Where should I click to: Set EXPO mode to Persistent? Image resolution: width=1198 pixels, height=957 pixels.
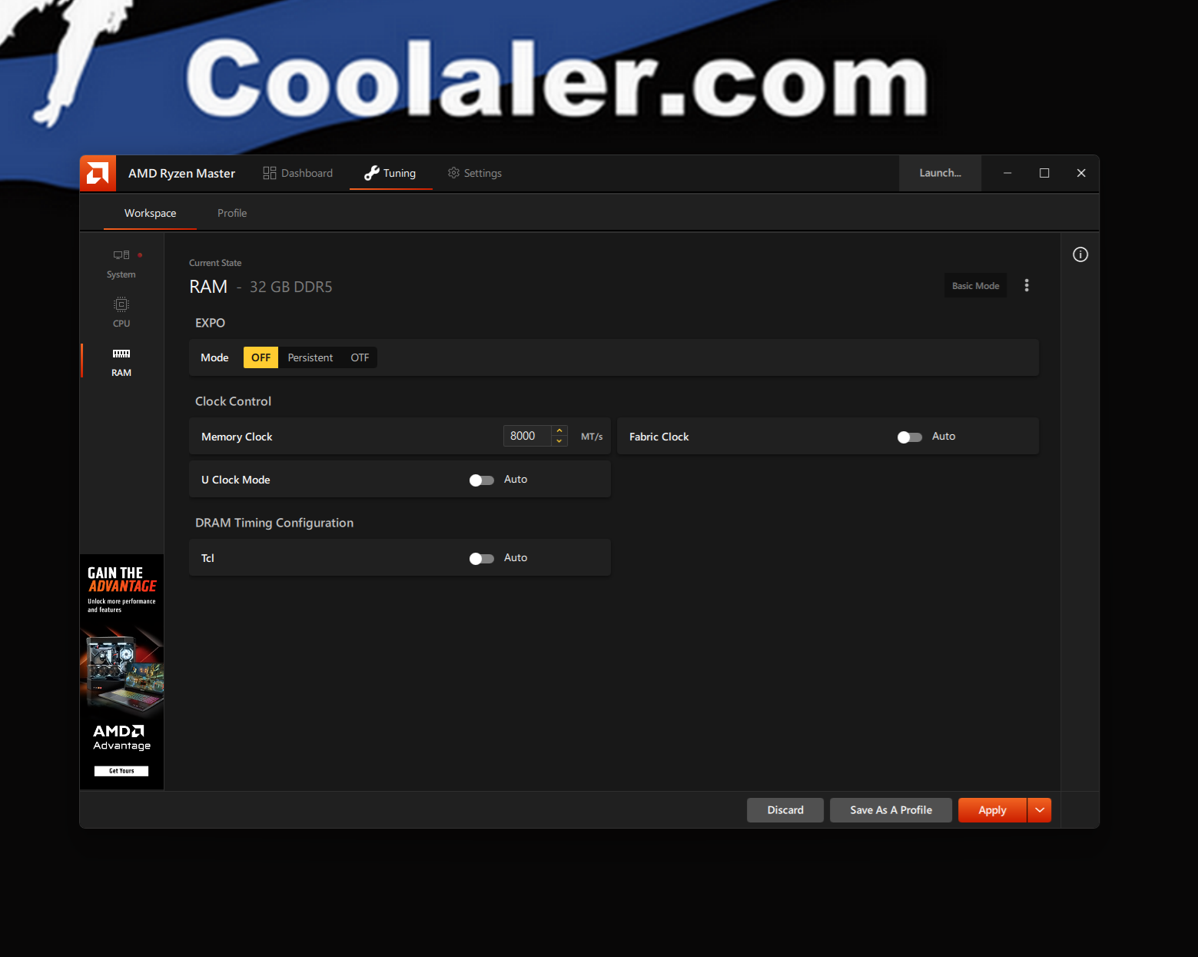point(310,357)
